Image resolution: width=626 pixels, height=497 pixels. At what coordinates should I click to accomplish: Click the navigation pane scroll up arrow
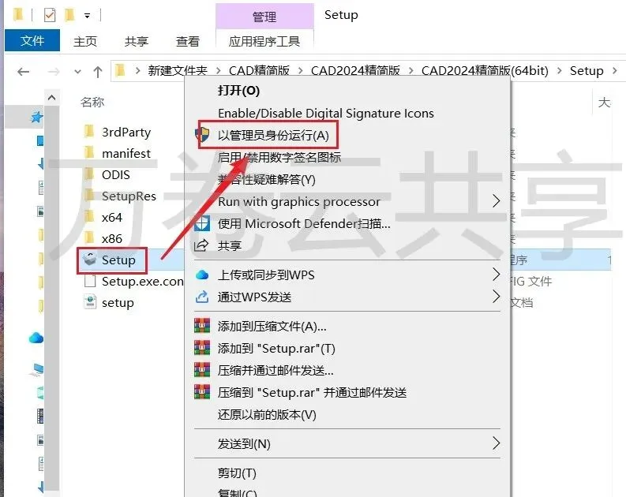51,97
